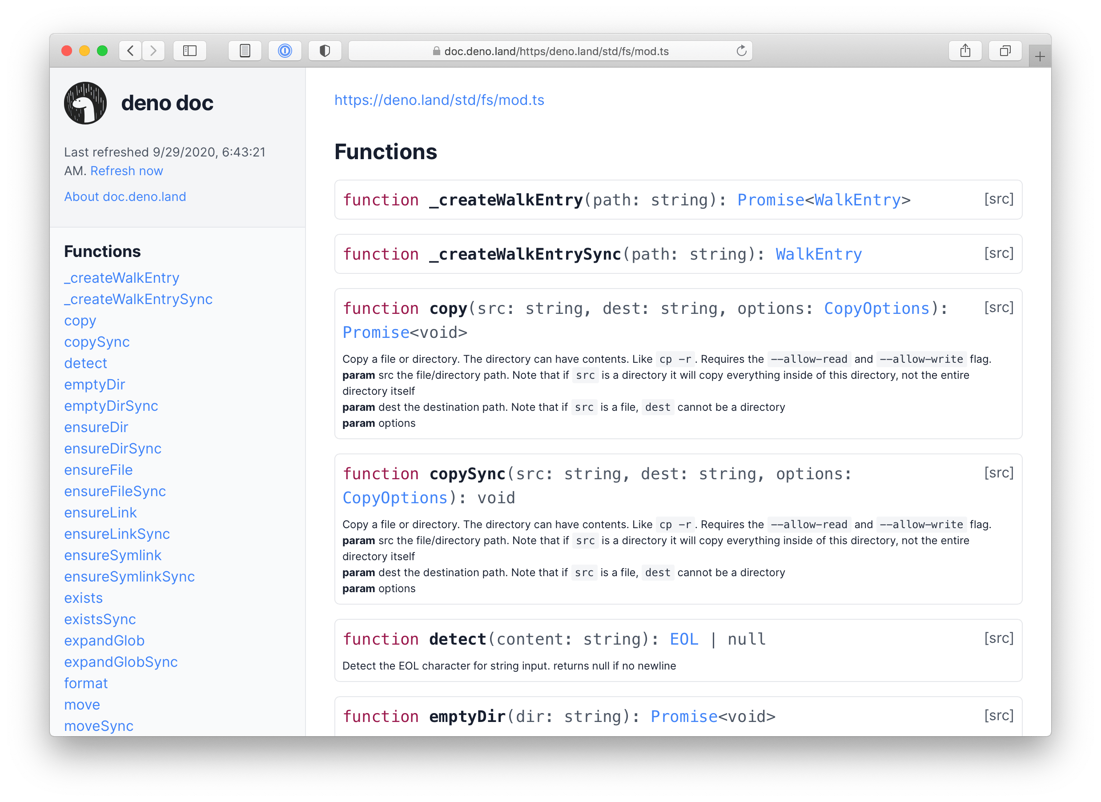Jump to ensureFileSync in sidebar
The image size is (1101, 802).
(115, 491)
